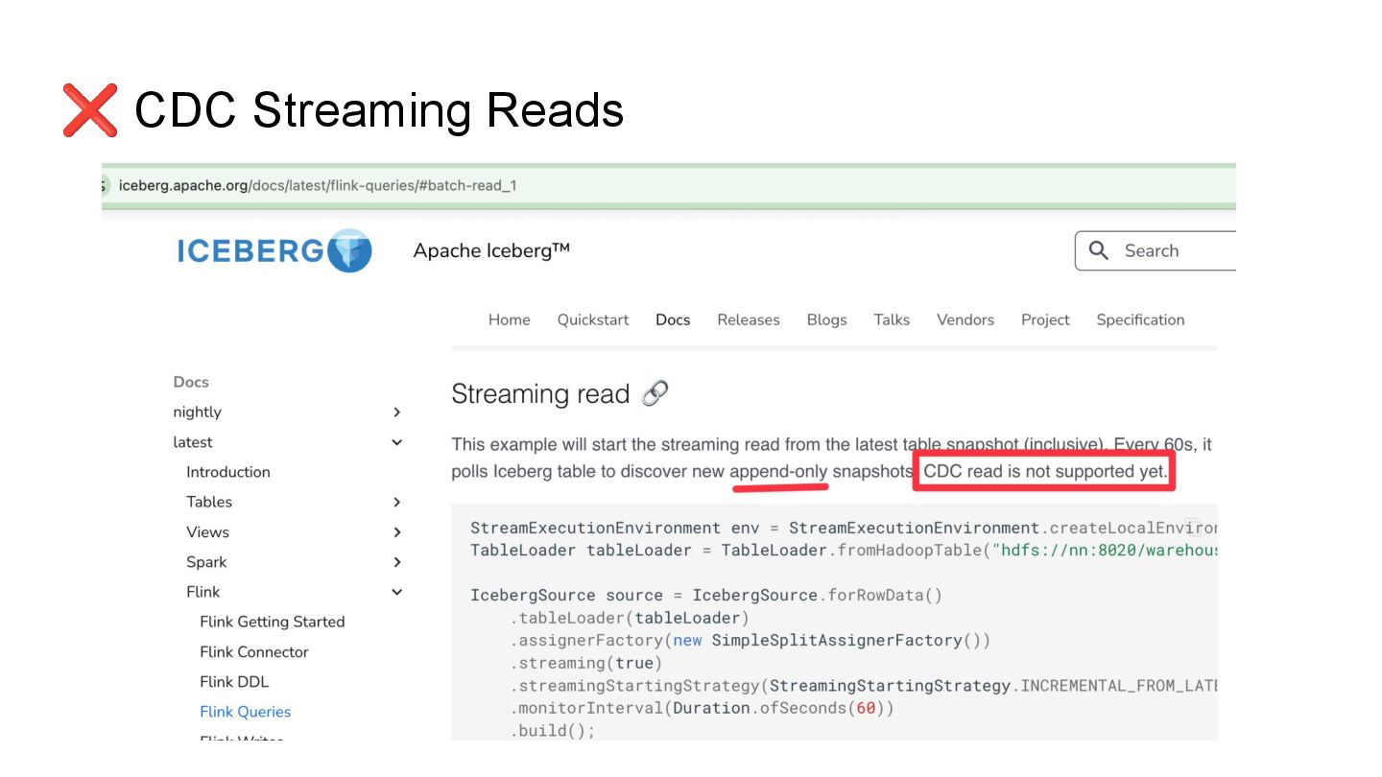Screen dimensions: 1382x777
Task: Click '.tableLoader(tableLoader)' code line
Action: 629,618
